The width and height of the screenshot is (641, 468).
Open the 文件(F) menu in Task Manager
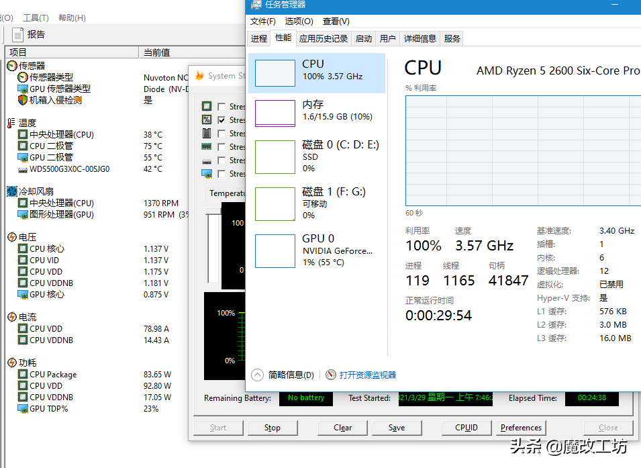tap(263, 21)
